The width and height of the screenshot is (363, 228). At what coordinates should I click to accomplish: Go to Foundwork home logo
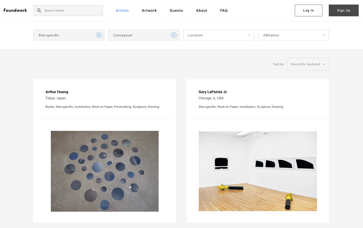15,10
